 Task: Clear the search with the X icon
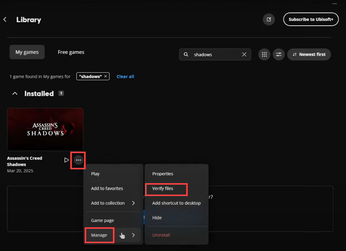click(x=244, y=54)
